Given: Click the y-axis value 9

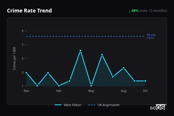Looking at the screenshot, I should 23,31.
